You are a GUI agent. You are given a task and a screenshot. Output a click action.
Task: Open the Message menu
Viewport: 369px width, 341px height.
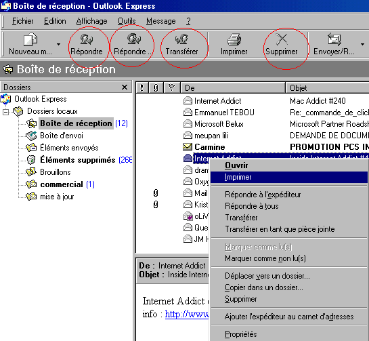point(160,21)
